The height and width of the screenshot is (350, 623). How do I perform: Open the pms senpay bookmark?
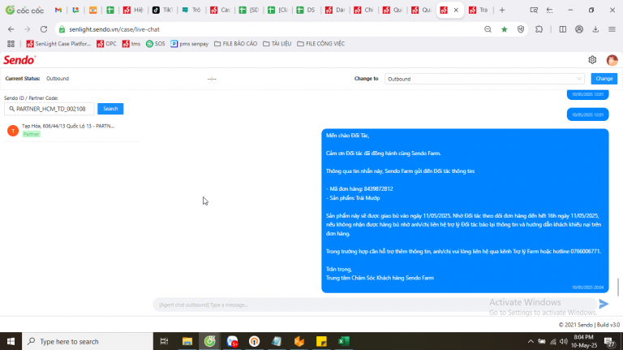point(190,44)
